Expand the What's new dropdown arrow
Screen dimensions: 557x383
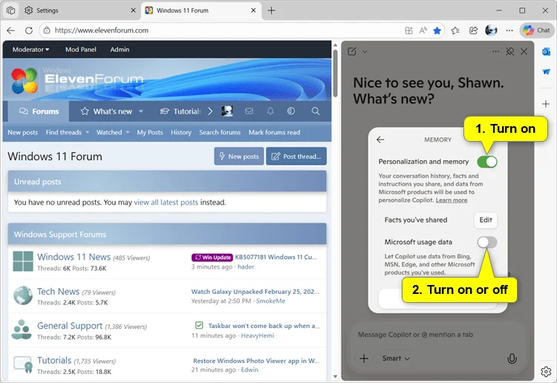[141, 111]
